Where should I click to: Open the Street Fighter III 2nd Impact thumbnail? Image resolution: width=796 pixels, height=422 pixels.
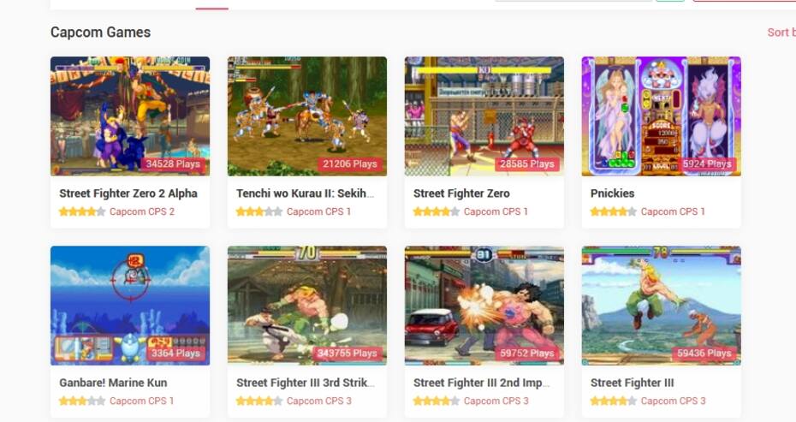click(484, 306)
